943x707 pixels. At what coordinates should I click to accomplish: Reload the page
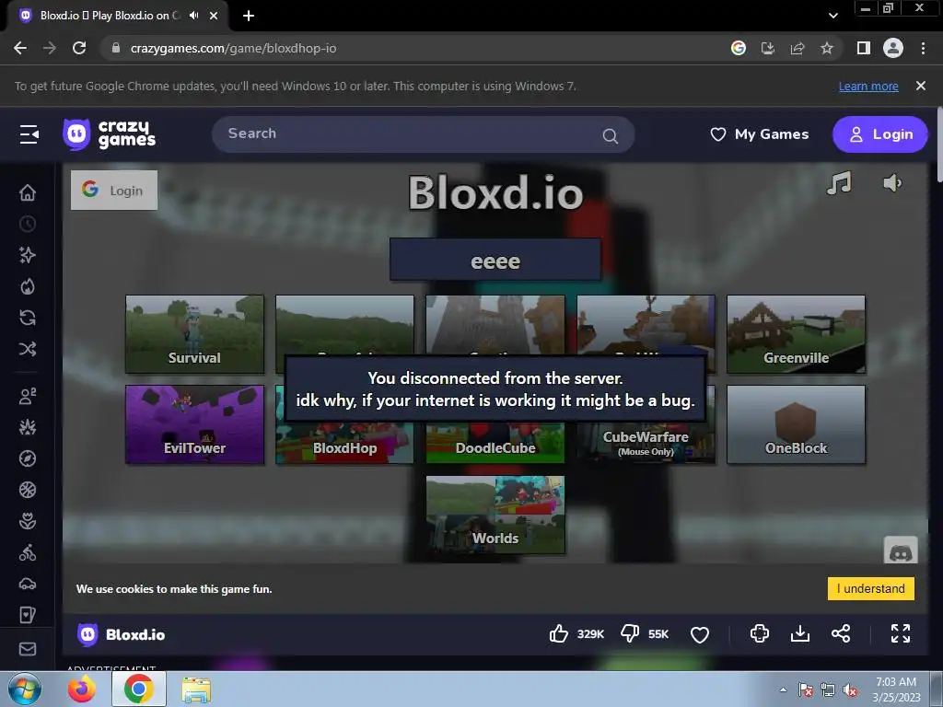click(79, 48)
